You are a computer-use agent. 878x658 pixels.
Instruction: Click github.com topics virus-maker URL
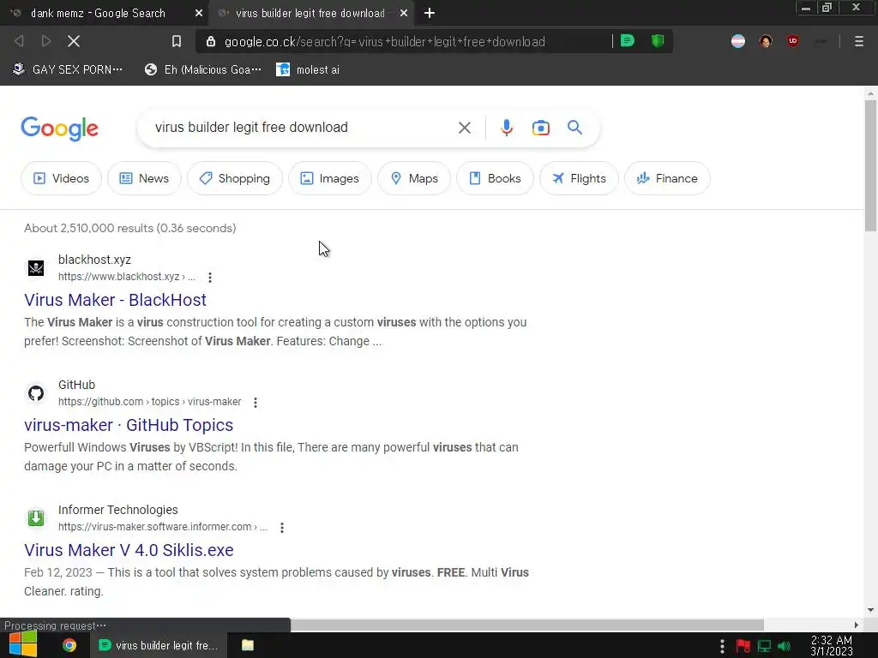tap(149, 402)
